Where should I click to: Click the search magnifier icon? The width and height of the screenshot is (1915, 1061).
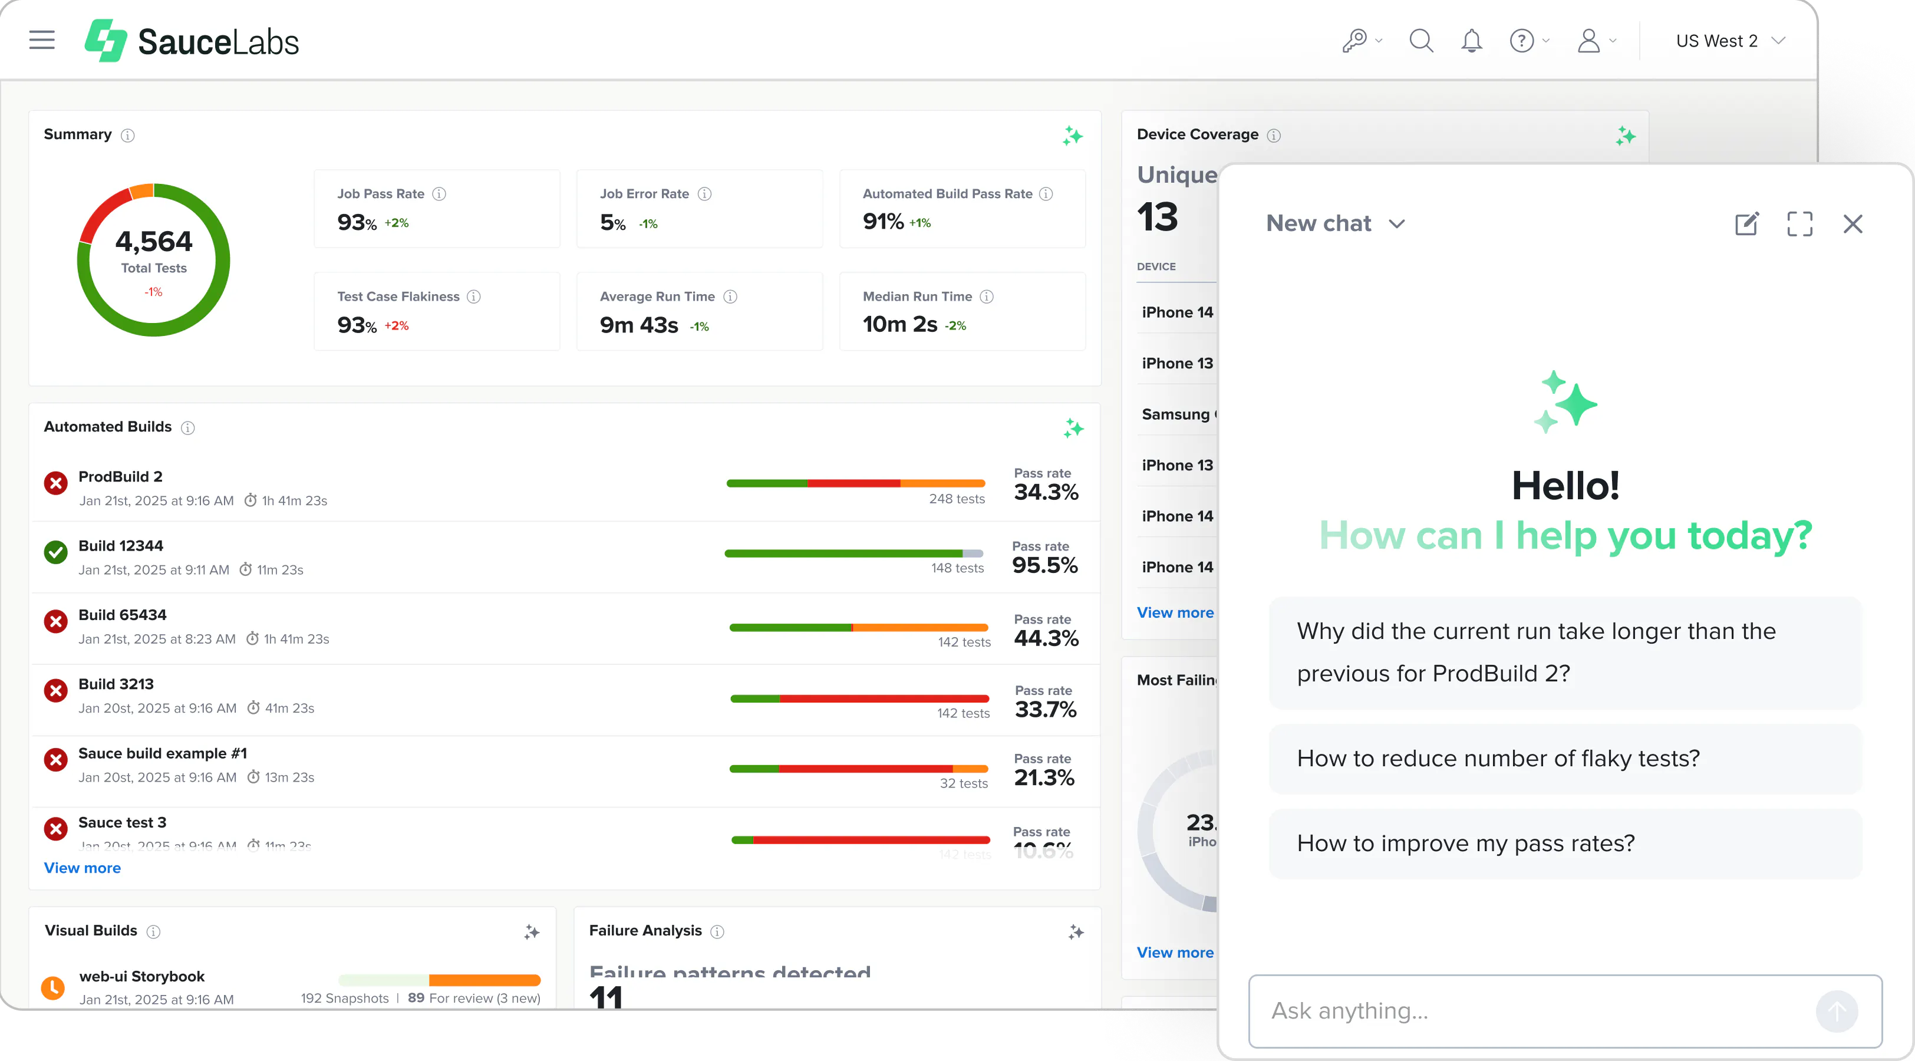(x=1420, y=40)
